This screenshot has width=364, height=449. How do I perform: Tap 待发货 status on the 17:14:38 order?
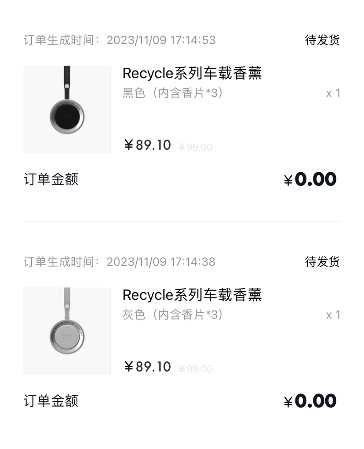coord(322,261)
